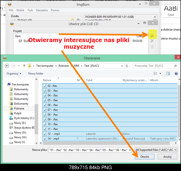The image size is (181, 171).
Task: Click the Tytuł style in the background Word window
Action: click(x=171, y=10)
